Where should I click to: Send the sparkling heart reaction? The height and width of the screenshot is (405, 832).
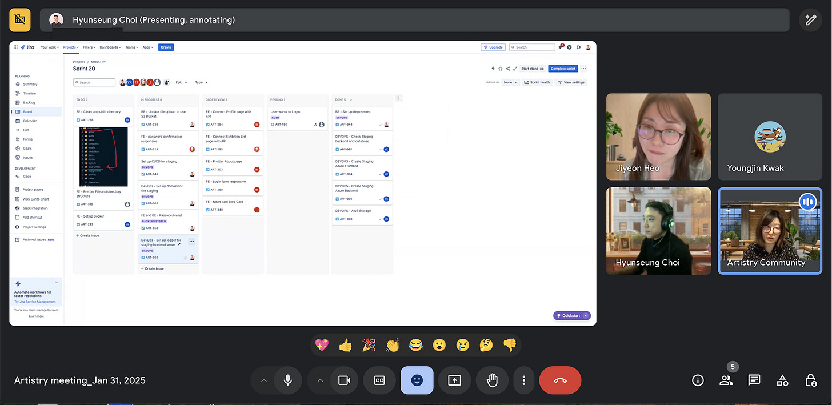[322, 345]
